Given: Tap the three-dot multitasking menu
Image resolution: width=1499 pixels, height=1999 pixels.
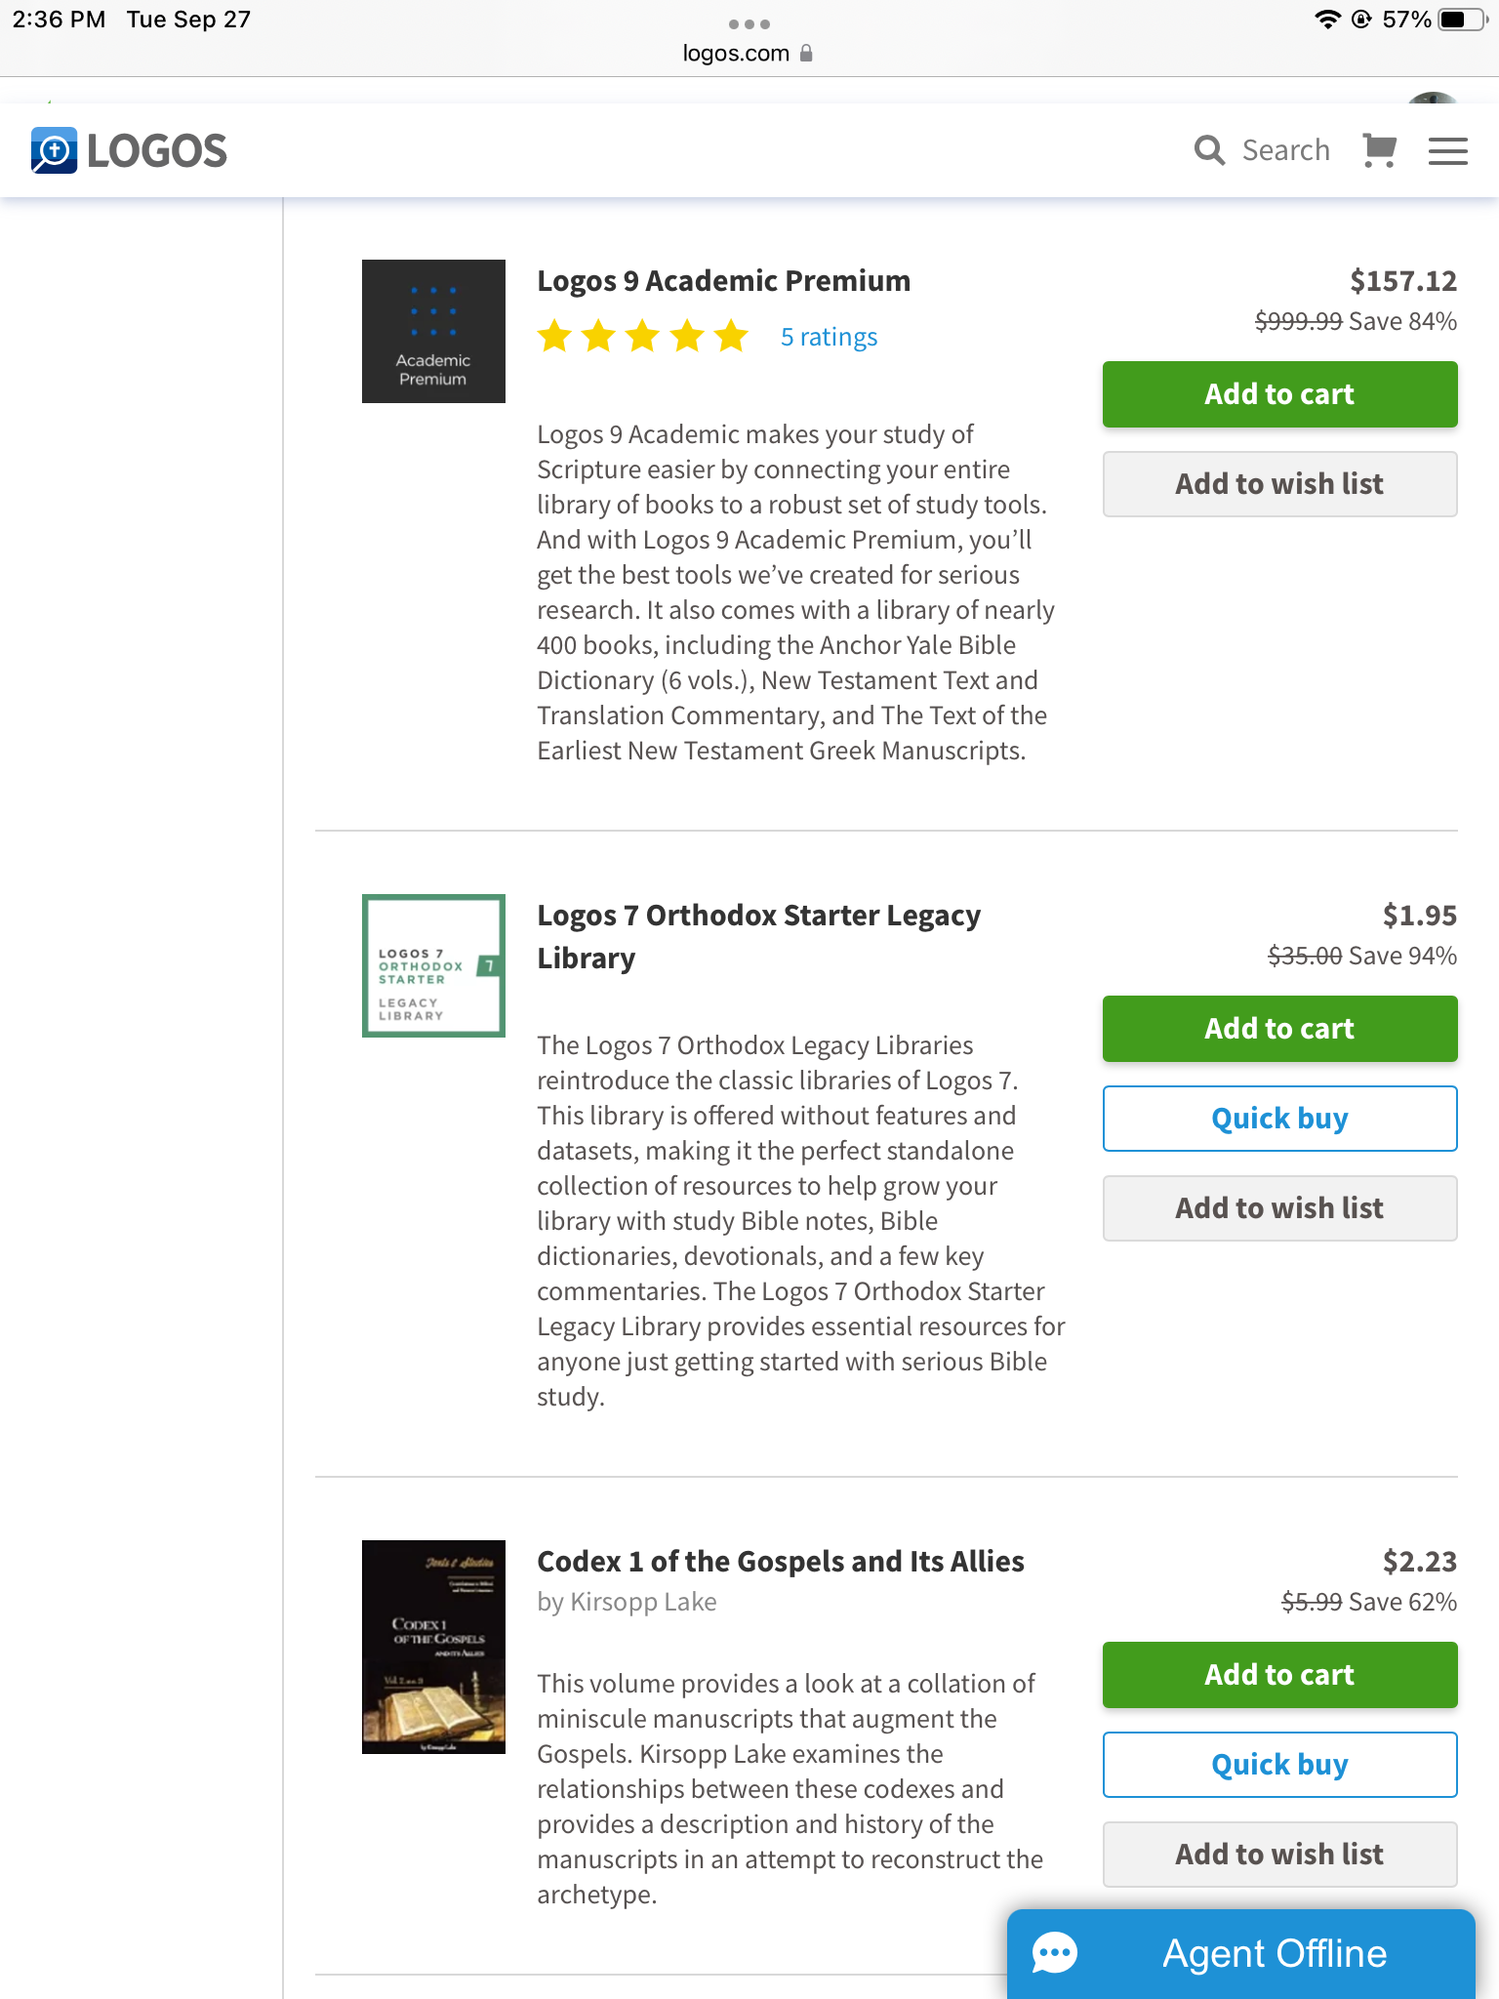Looking at the screenshot, I should click(749, 23).
